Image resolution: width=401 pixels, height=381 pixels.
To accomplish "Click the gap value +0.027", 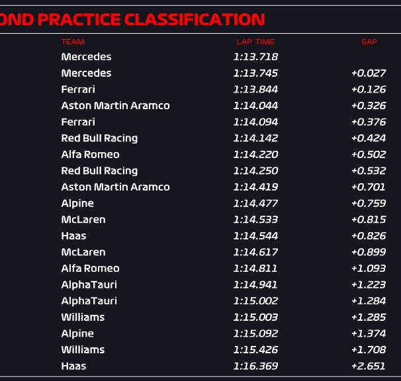I will coord(369,73).
